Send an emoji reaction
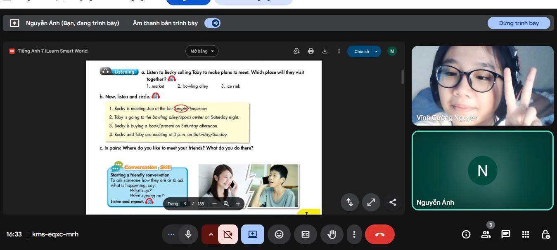The width and height of the screenshot is (557, 250). (x=279, y=234)
